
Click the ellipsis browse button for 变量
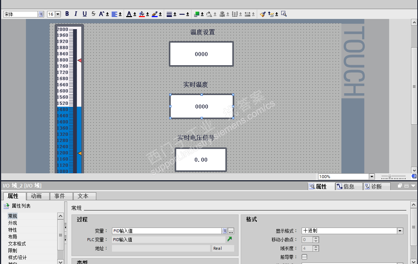(x=231, y=231)
